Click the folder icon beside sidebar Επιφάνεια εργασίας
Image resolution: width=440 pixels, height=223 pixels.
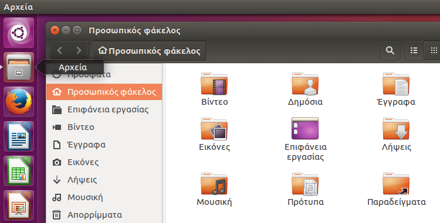tap(57, 109)
